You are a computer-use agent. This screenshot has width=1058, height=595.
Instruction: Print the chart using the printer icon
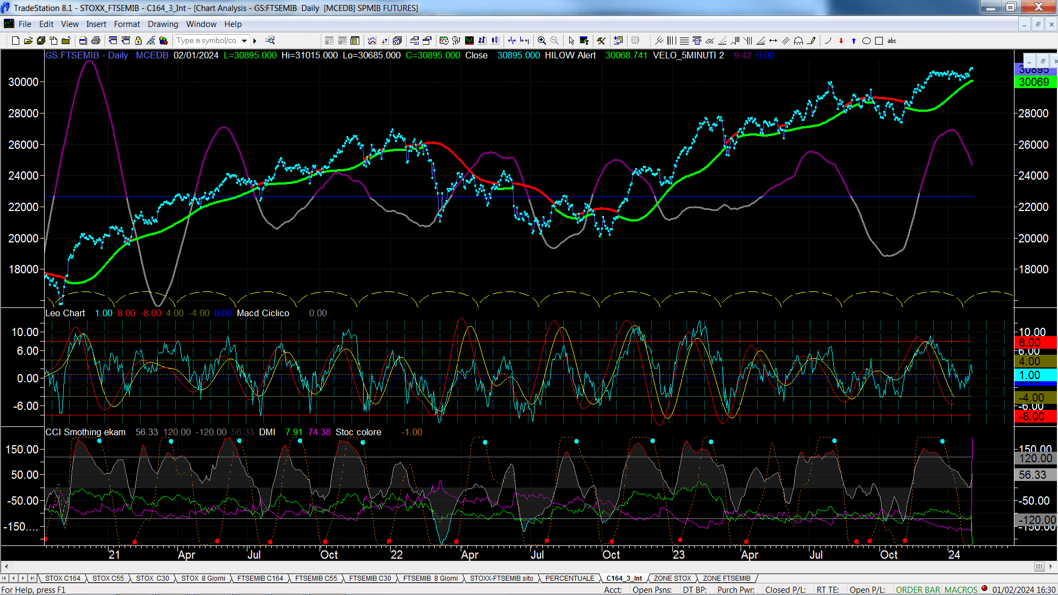pos(96,40)
